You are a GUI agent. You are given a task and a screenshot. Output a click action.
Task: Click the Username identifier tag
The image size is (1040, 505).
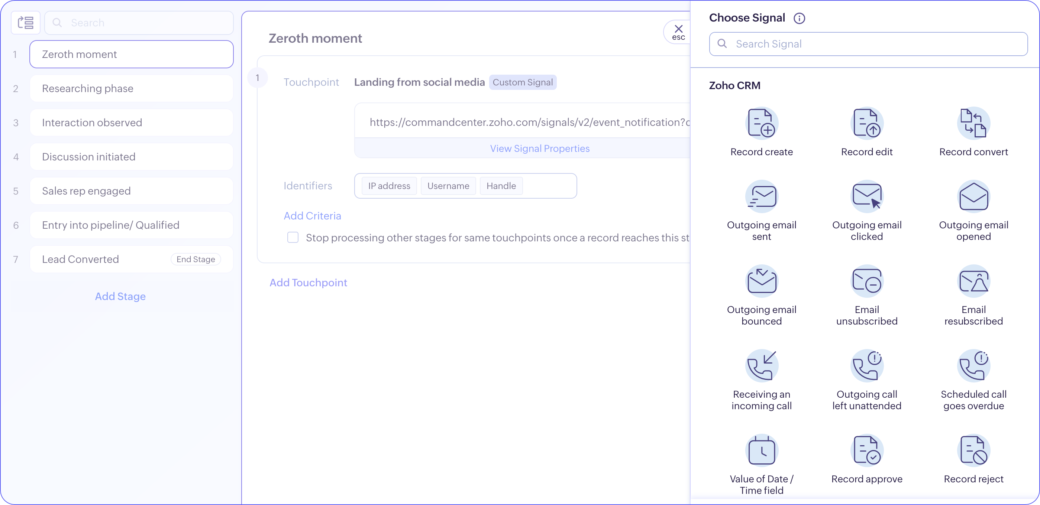point(448,186)
